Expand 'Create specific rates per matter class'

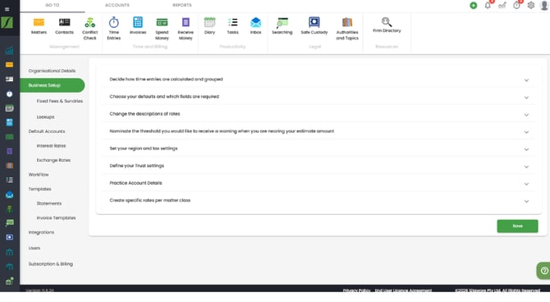click(x=319, y=200)
